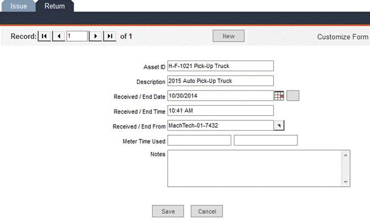This screenshot has height=221, width=370.
Task: Select the Return tab
Action: click(x=55, y=7)
